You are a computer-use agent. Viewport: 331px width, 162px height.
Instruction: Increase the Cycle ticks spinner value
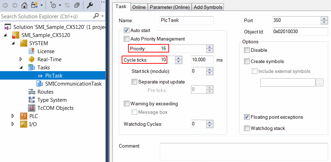[179, 58]
